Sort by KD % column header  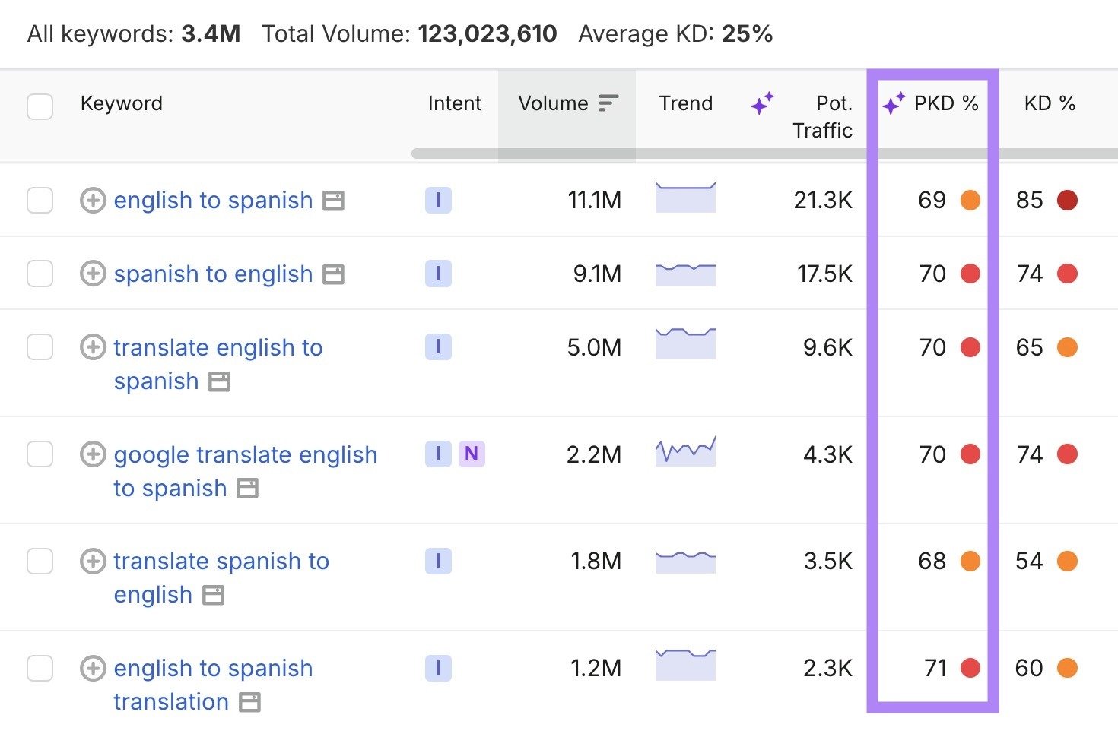pos(1050,103)
